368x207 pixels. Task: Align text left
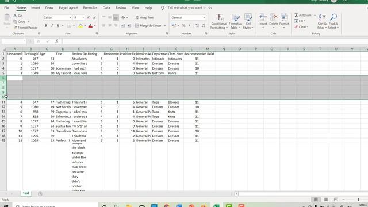[x=103, y=25]
